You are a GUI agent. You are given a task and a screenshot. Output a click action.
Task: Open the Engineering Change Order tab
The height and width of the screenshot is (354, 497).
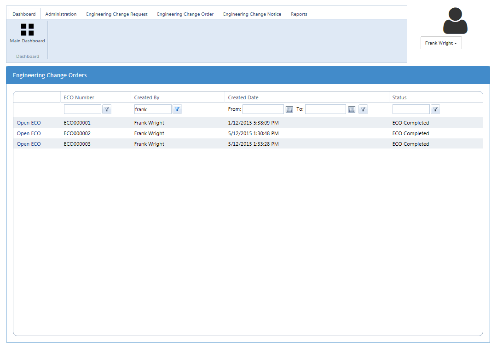point(185,14)
